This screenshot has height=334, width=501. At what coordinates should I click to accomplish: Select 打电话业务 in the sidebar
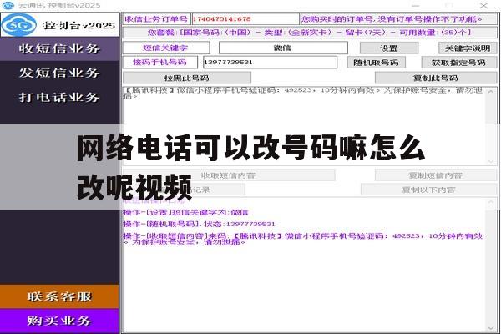pos(59,97)
